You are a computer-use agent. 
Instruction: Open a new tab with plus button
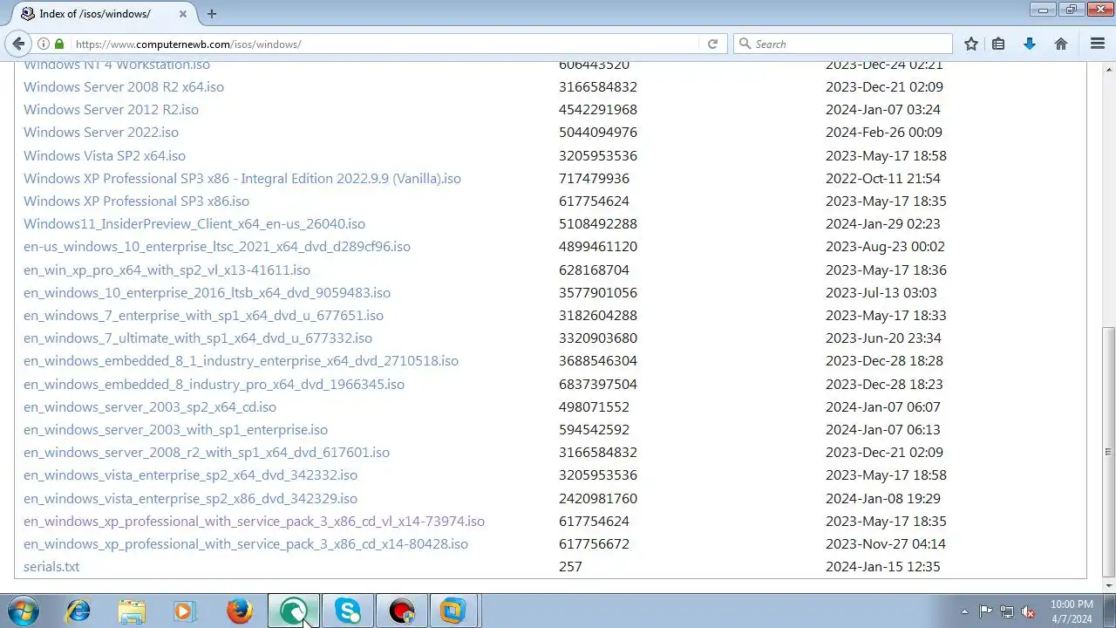[x=212, y=13]
